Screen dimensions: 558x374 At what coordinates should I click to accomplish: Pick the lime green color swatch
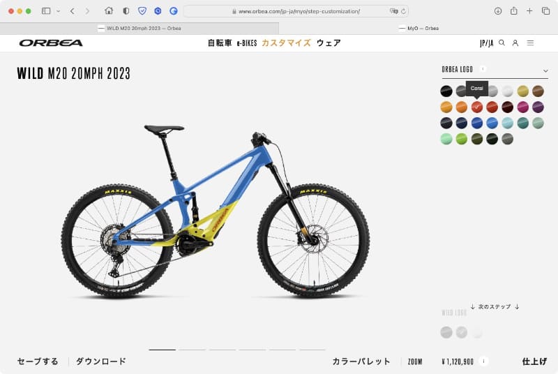[462, 139]
